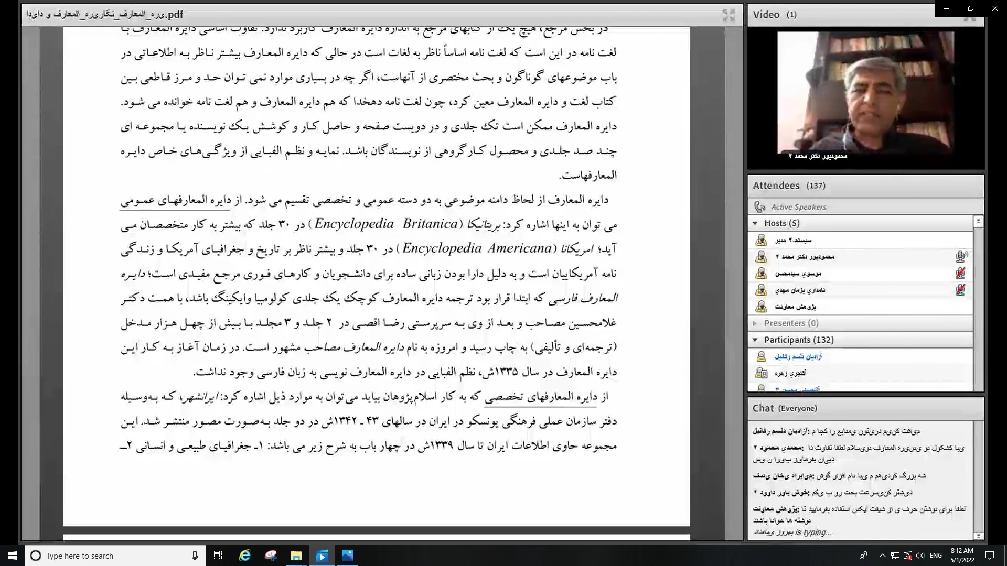Click the Video (1) pod title
Viewport: 1007px width, 566px height.
tap(774, 15)
